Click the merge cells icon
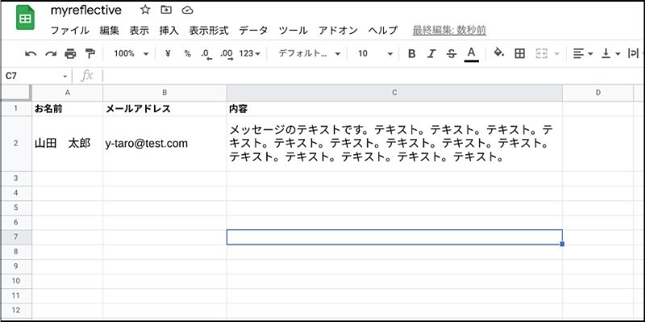The image size is (645, 322). [542, 53]
